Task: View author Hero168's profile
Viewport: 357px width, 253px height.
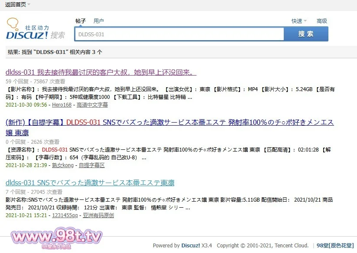Action: tap(62, 105)
